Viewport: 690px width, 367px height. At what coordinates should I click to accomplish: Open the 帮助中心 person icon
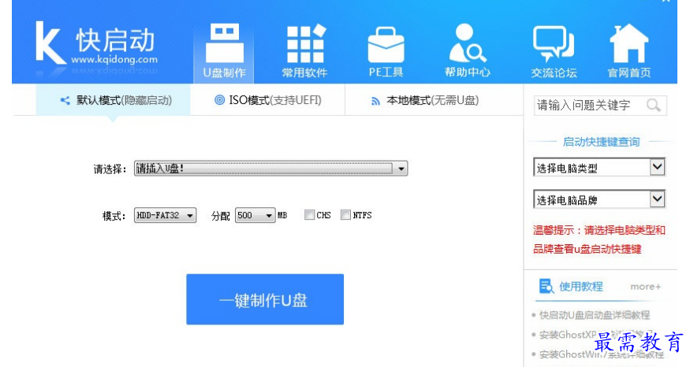click(x=468, y=43)
